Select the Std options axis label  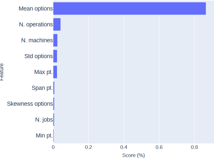click(x=39, y=56)
